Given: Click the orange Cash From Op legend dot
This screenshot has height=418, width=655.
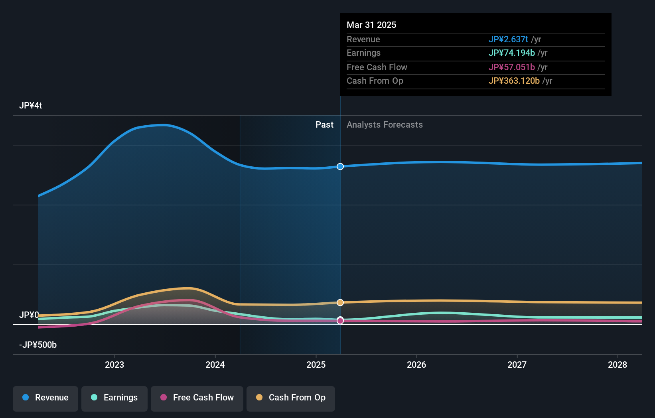Looking at the screenshot, I should [x=259, y=397].
